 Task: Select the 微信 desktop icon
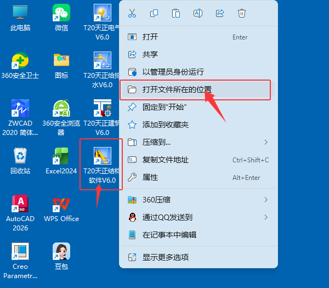pos(61,19)
